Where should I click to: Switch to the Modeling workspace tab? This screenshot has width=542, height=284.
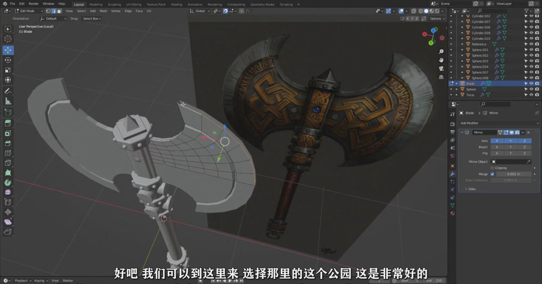96,4
